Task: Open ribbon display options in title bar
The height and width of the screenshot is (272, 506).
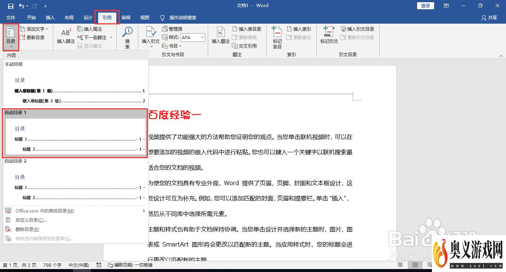Action: click(x=446, y=6)
